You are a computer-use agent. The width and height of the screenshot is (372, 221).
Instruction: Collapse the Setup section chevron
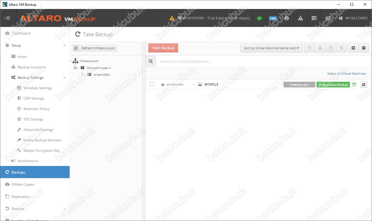[64, 45]
